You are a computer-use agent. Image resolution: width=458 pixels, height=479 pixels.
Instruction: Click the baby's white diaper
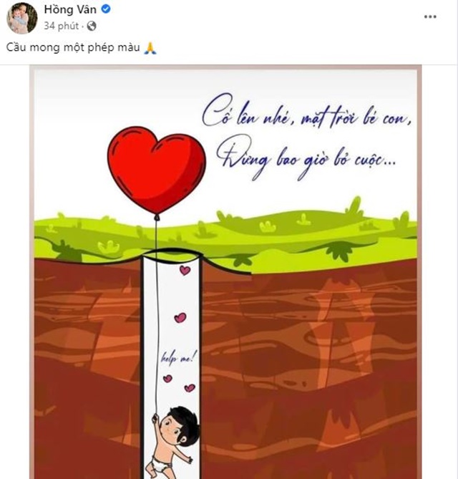tap(162, 463)
